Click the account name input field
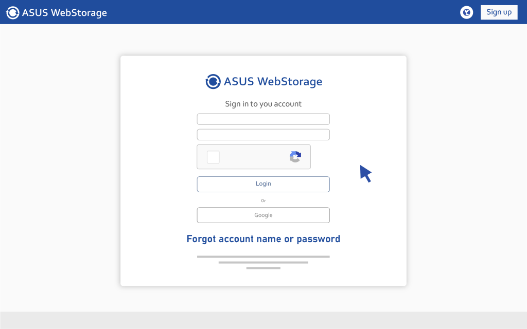 point(263,119)
